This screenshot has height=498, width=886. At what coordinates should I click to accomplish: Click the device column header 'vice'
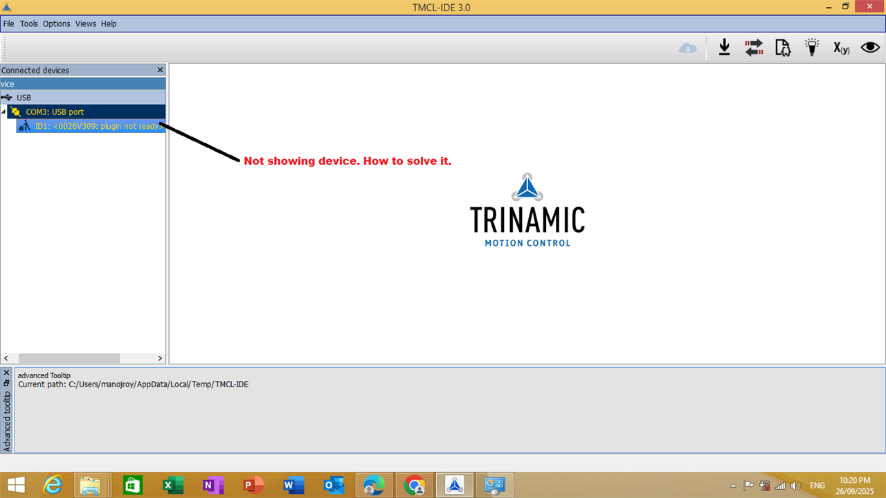pos(83,84)
